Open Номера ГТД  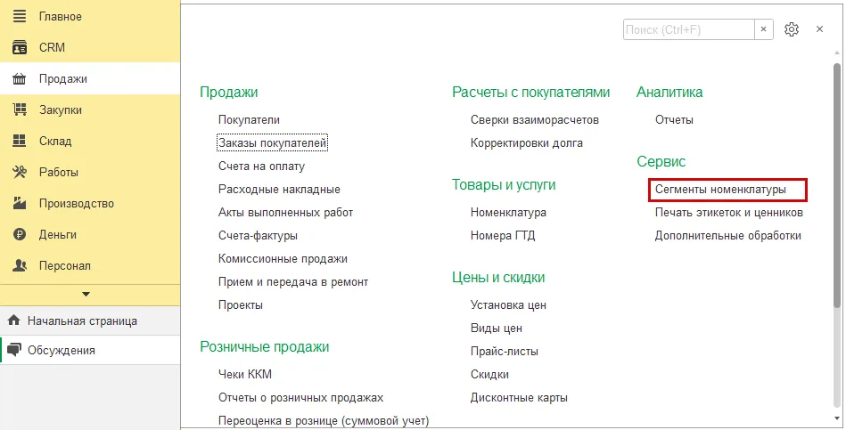[503, 235]
